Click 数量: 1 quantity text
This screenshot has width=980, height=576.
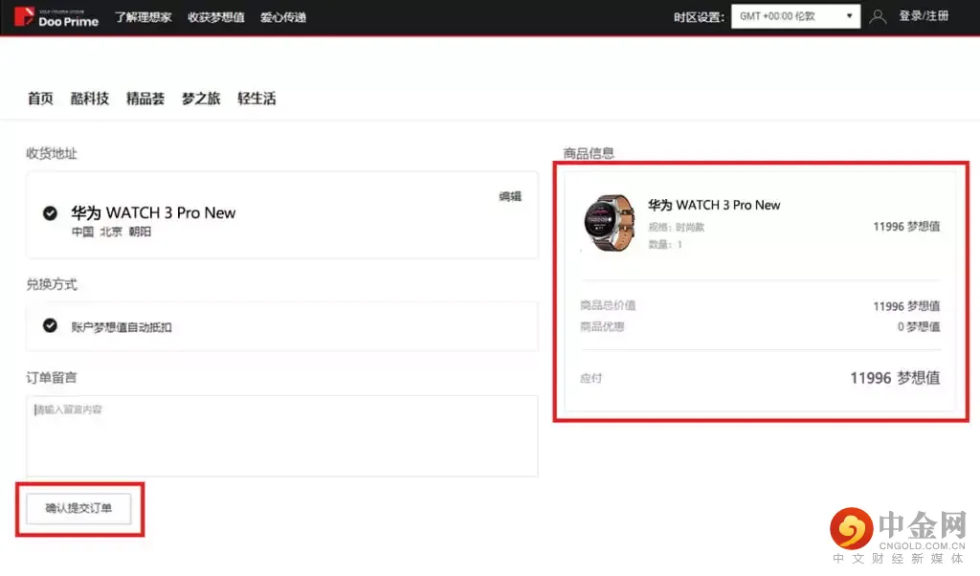(665, 244)
